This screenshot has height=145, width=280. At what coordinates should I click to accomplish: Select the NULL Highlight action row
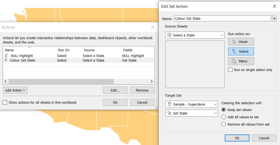tap(78, 56)
